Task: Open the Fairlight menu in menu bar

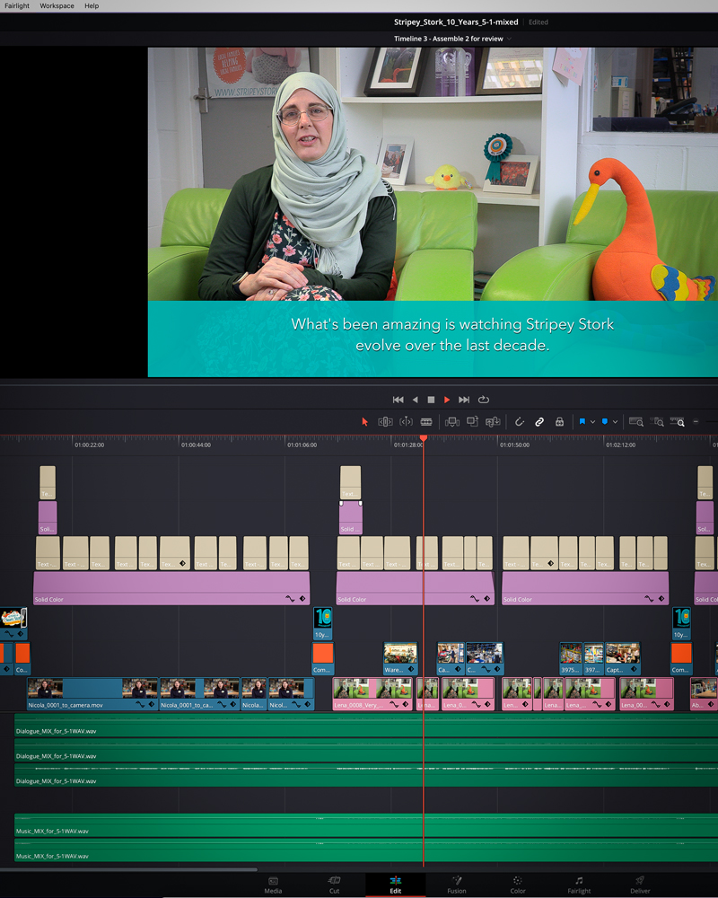Action: click(x=17, y=5)
